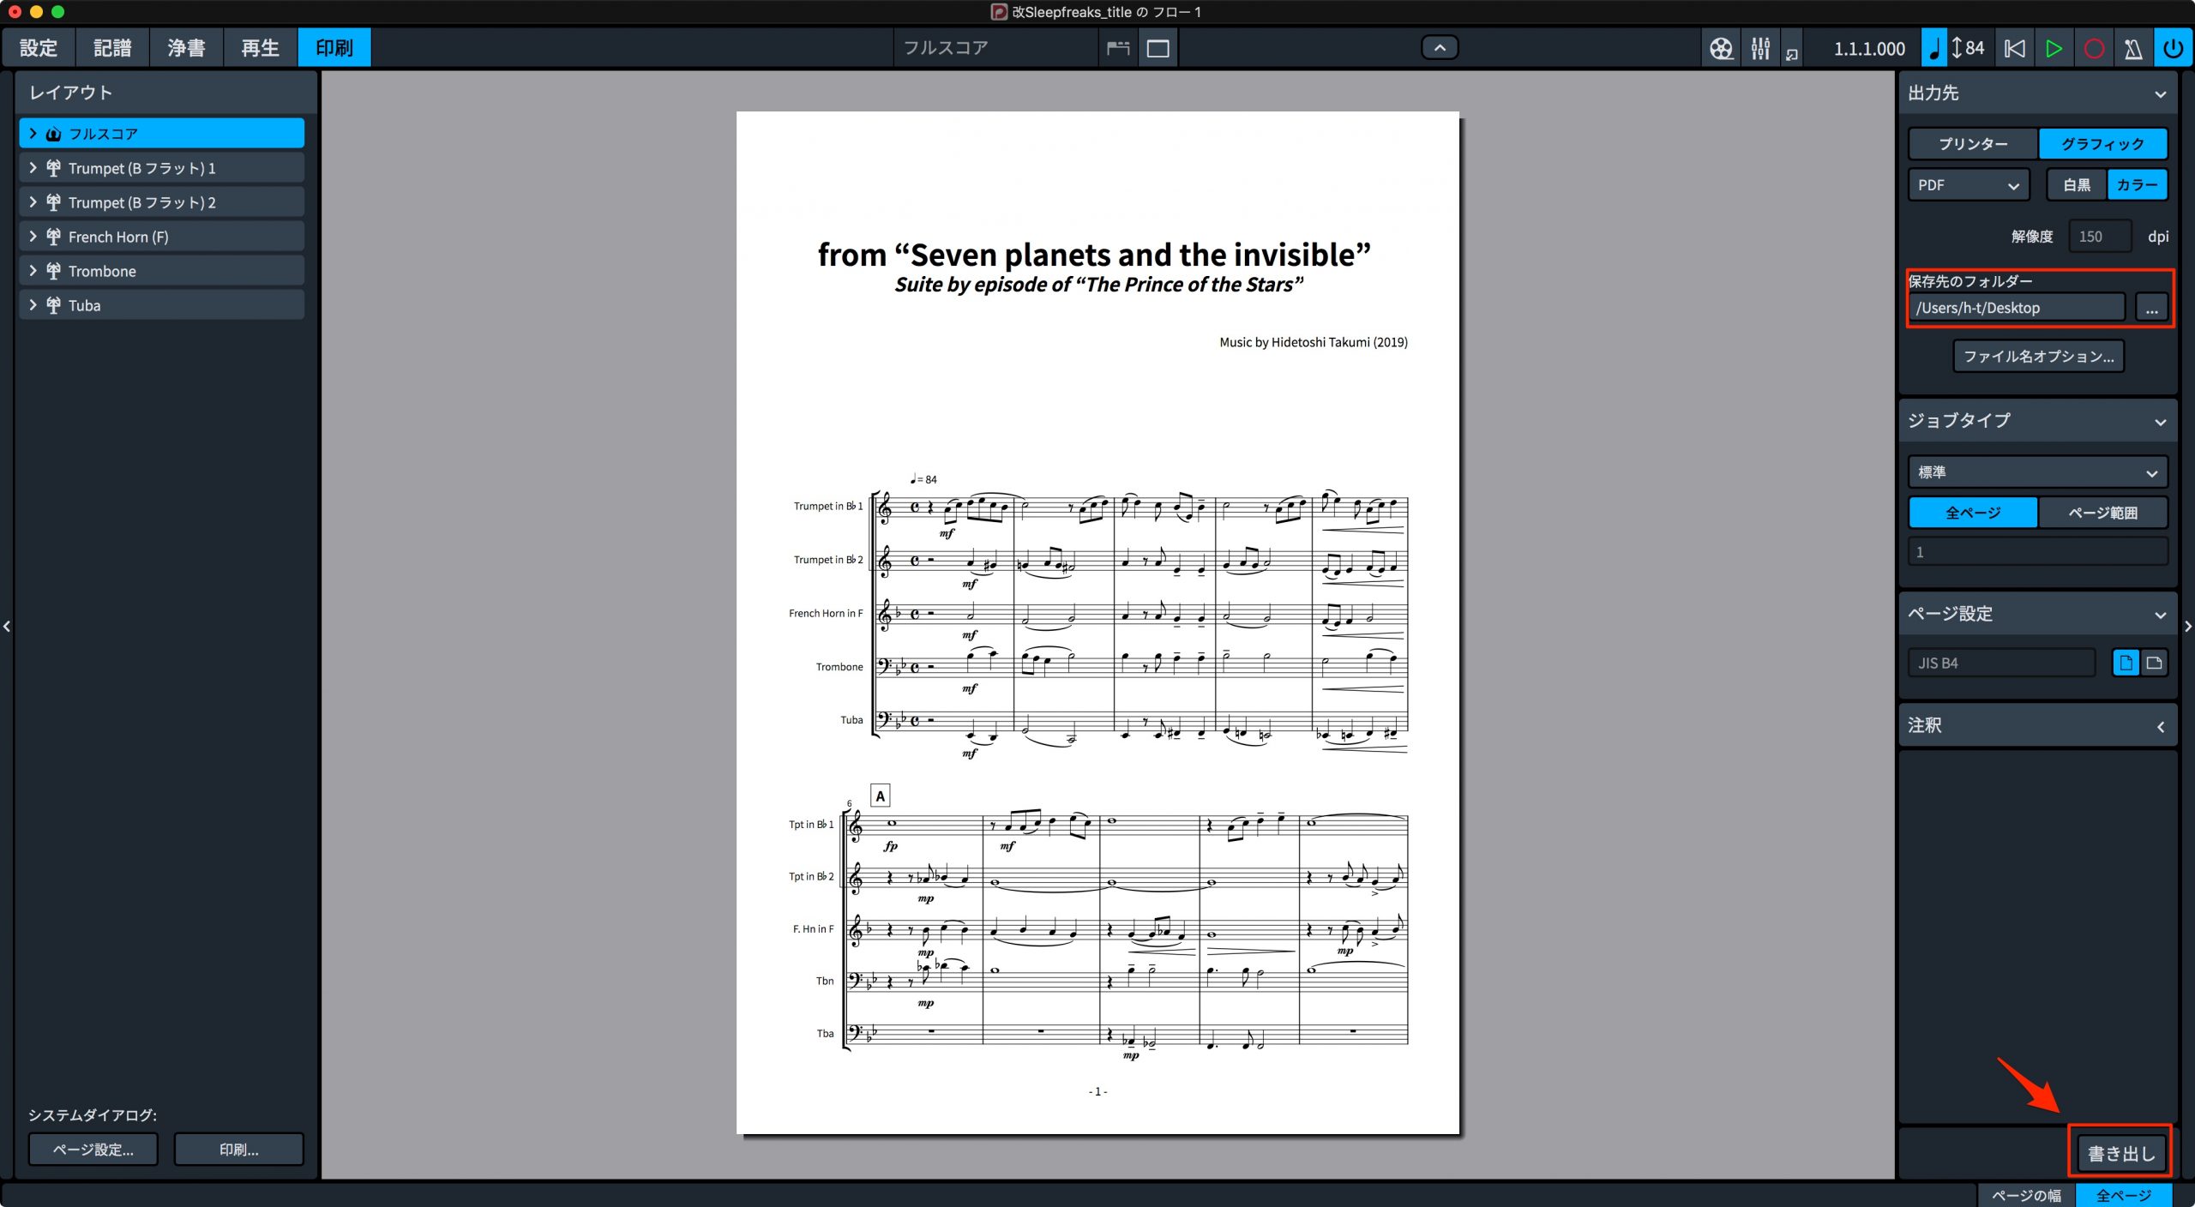This screenshot has height=1207, width=2195.
Task: Toggle the metronome click icon
Action: coord(2133,48)
